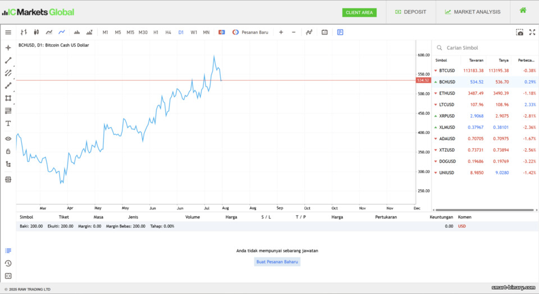Viewport: 539px width, 294px height.
Task: Open the DEPOSIT link
Action: click(x=411, y=12)
